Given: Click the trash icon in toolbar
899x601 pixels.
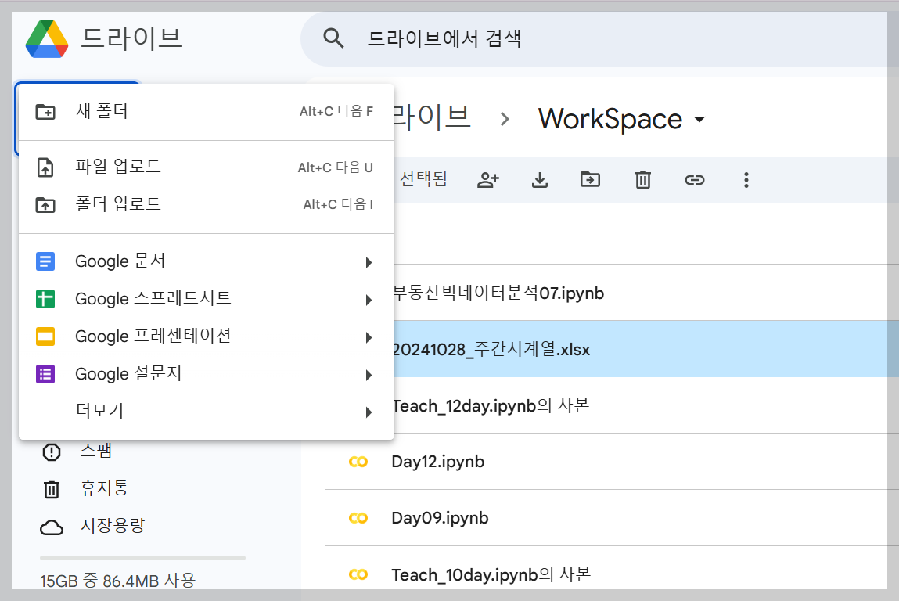Looking at the screenshot, I should pyautogui.click(x=642, y=180).
